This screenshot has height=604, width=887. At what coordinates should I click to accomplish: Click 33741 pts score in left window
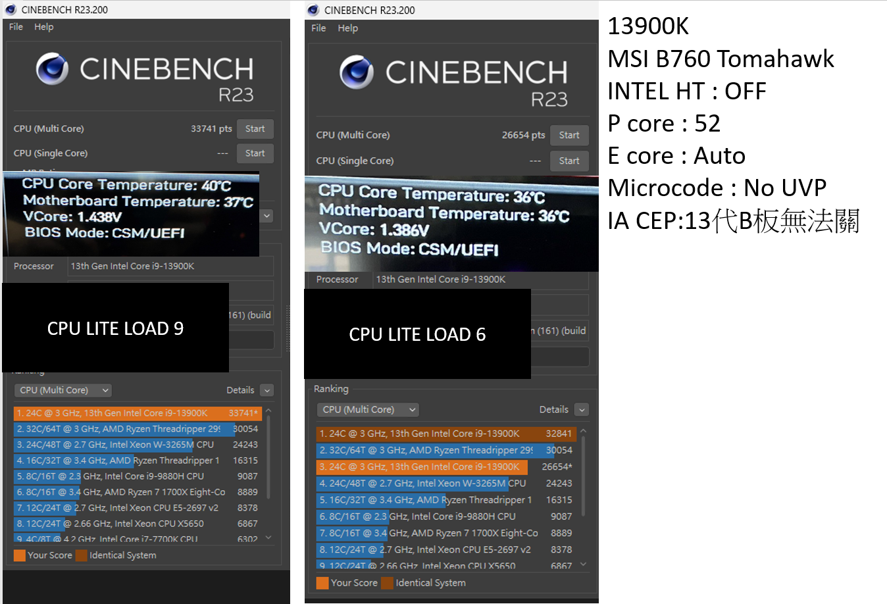tap(211, 129)
